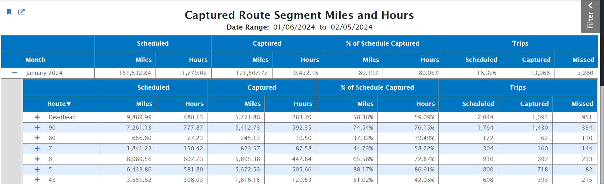Expand the Deadhead route row
The image size is (604, 184).
pos(37,117)
